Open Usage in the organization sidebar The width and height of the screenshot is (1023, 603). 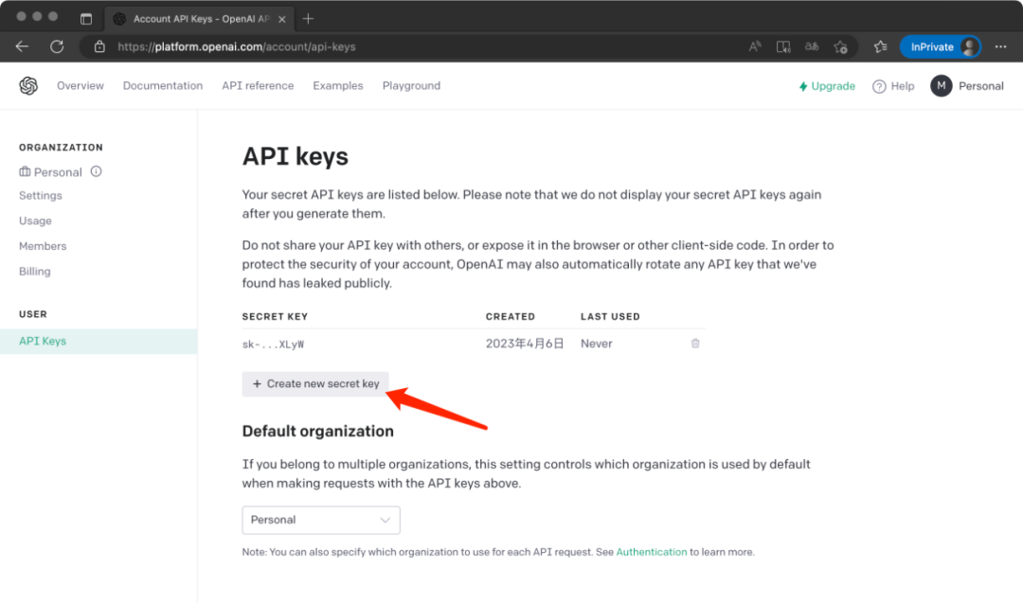[35, 221]
